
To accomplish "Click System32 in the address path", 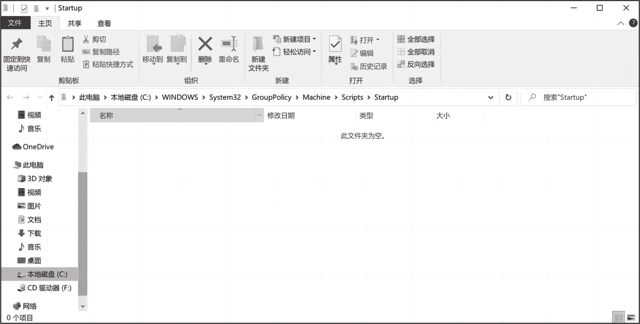I will tap(225, 97).
